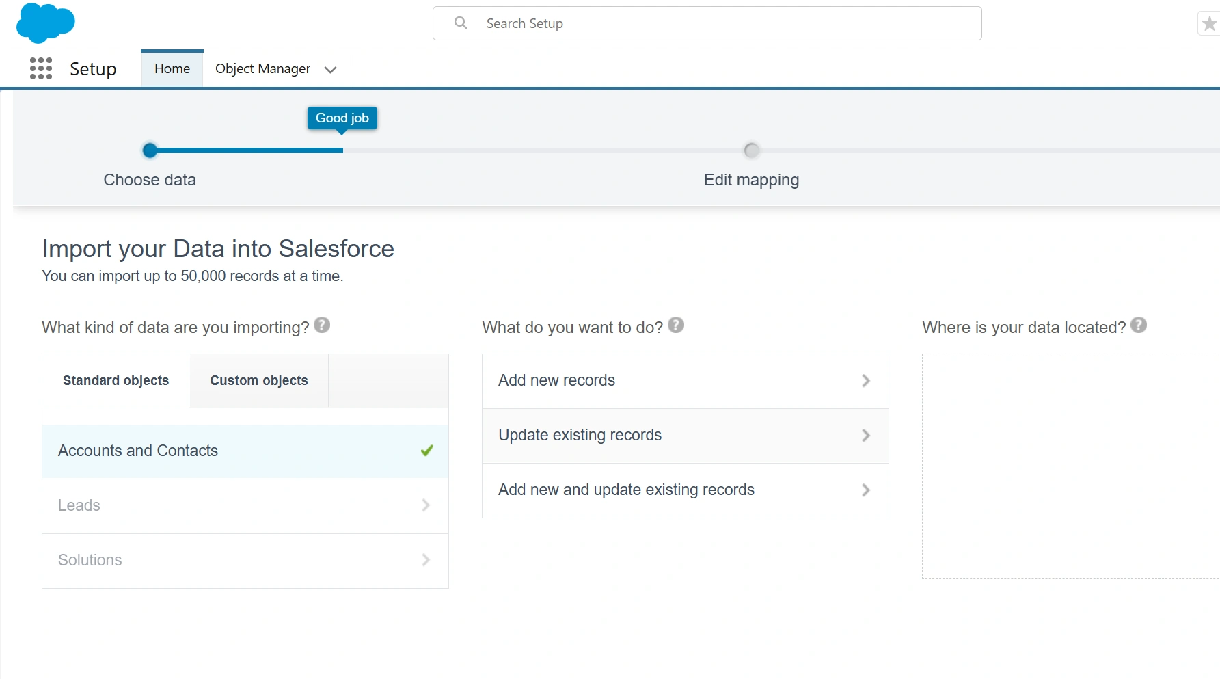Expand the Leads option chevron

pyautogui.click(x=426, y=505)
